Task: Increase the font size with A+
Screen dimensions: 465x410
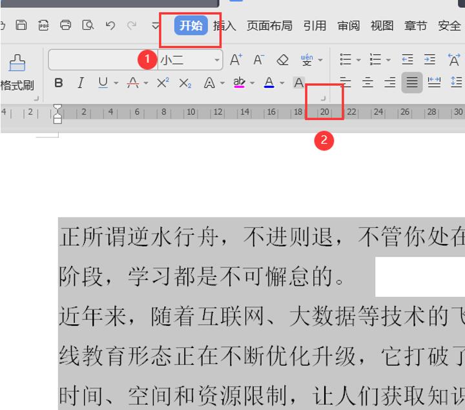Action: pos(236,59)
